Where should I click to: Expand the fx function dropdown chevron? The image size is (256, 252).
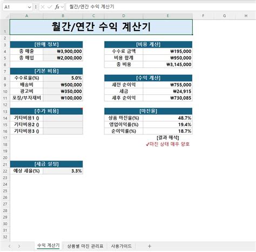coord(62,7)
